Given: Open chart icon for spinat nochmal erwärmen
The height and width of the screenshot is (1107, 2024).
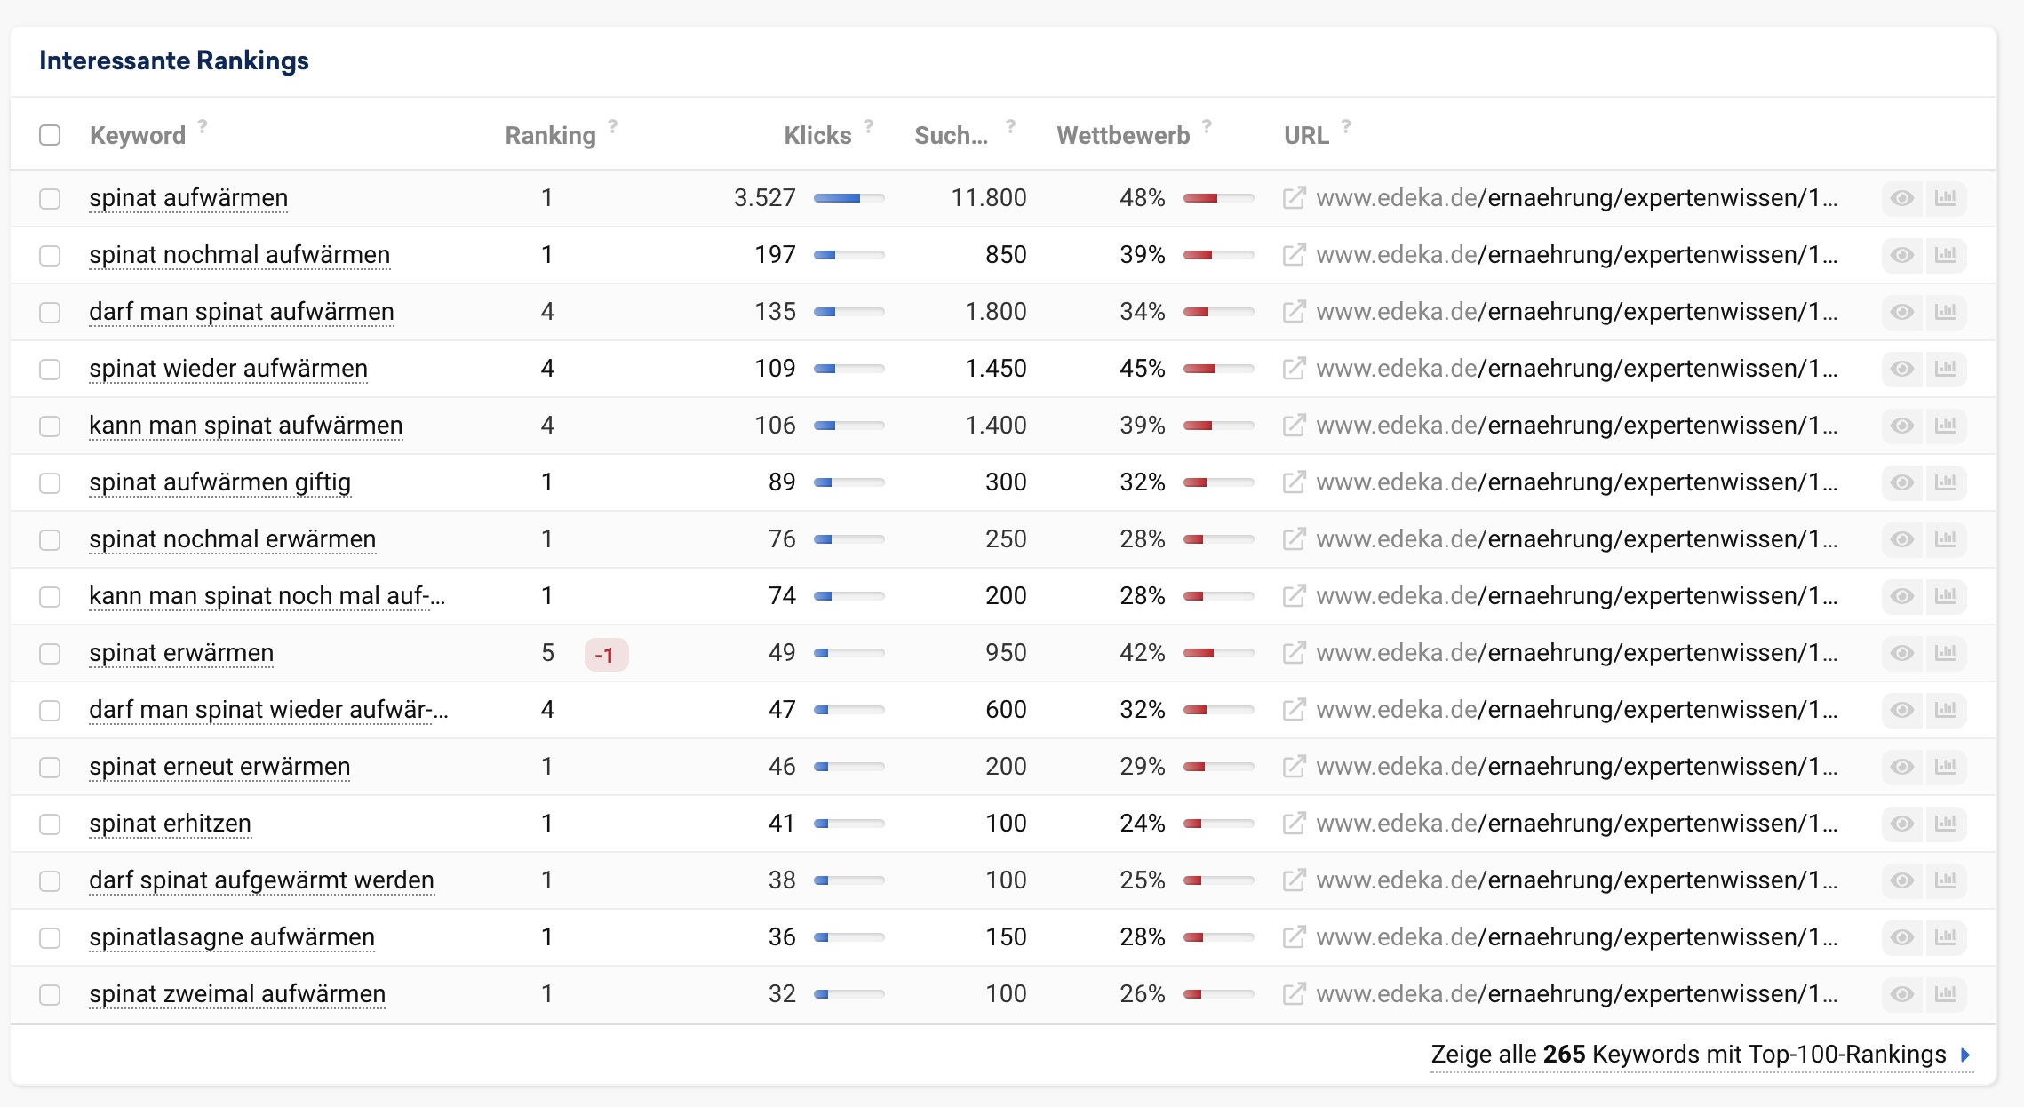Looking at the screenshot, I should point(1946,539).
